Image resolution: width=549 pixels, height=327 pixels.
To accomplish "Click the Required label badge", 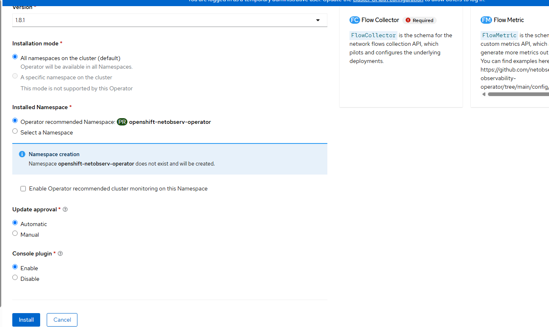I will pyautogui.click(x=420, y=20).
